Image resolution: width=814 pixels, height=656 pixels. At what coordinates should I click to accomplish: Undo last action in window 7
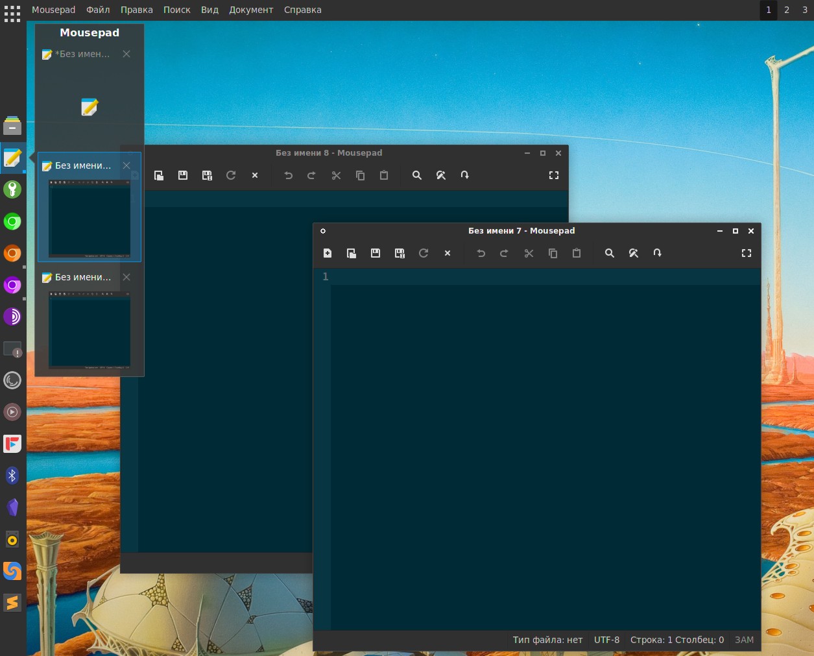click(481, 253)
